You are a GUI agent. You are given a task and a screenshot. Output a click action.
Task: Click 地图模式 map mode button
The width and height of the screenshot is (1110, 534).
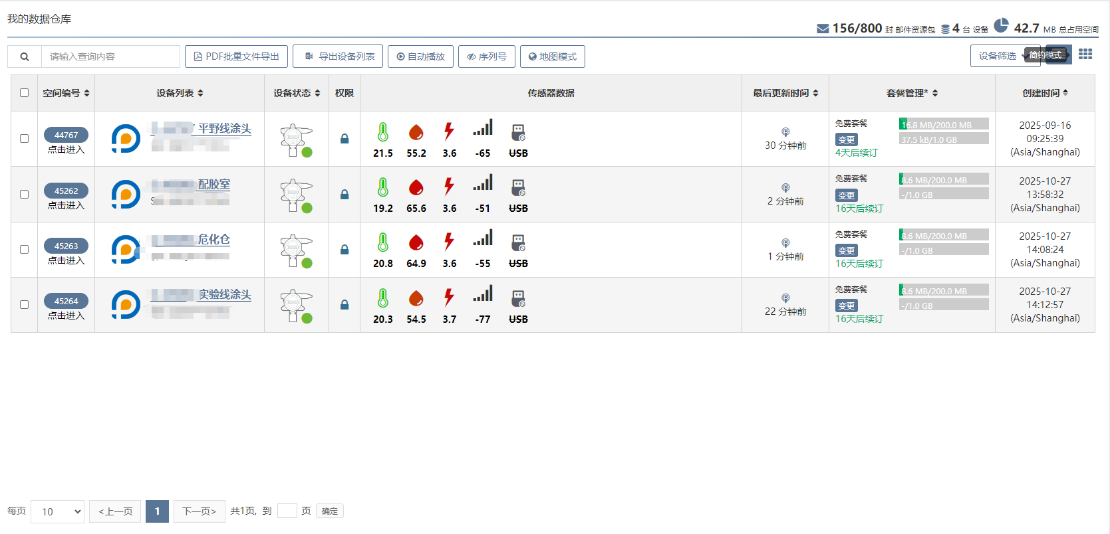(x=552, y=56)
